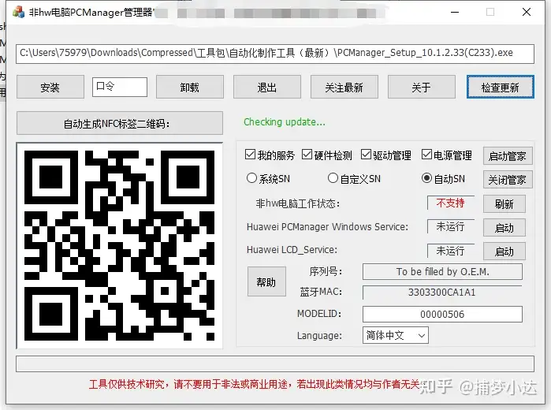The width and height of the screenshot is (551, 410).
Task: Click the red disclaimer text at bottom
Action: click(x=254, y=384)
